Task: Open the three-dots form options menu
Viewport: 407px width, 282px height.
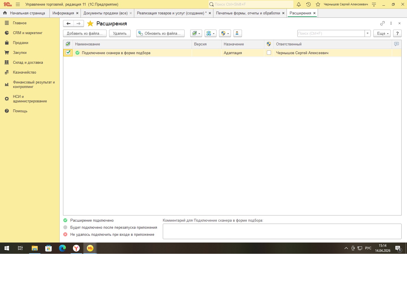Action: click(x=391, y=23)
